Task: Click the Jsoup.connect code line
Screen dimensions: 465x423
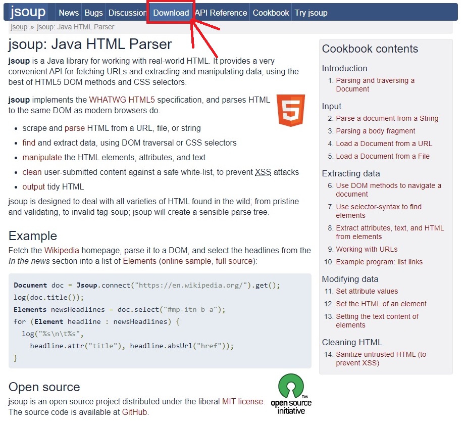Action: pyautogui.click(x=147, y=286)
